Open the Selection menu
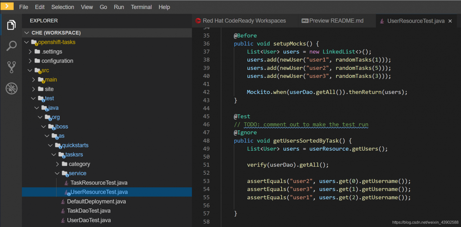This screenshot has height=227, width=461. (x=63, y=7)
